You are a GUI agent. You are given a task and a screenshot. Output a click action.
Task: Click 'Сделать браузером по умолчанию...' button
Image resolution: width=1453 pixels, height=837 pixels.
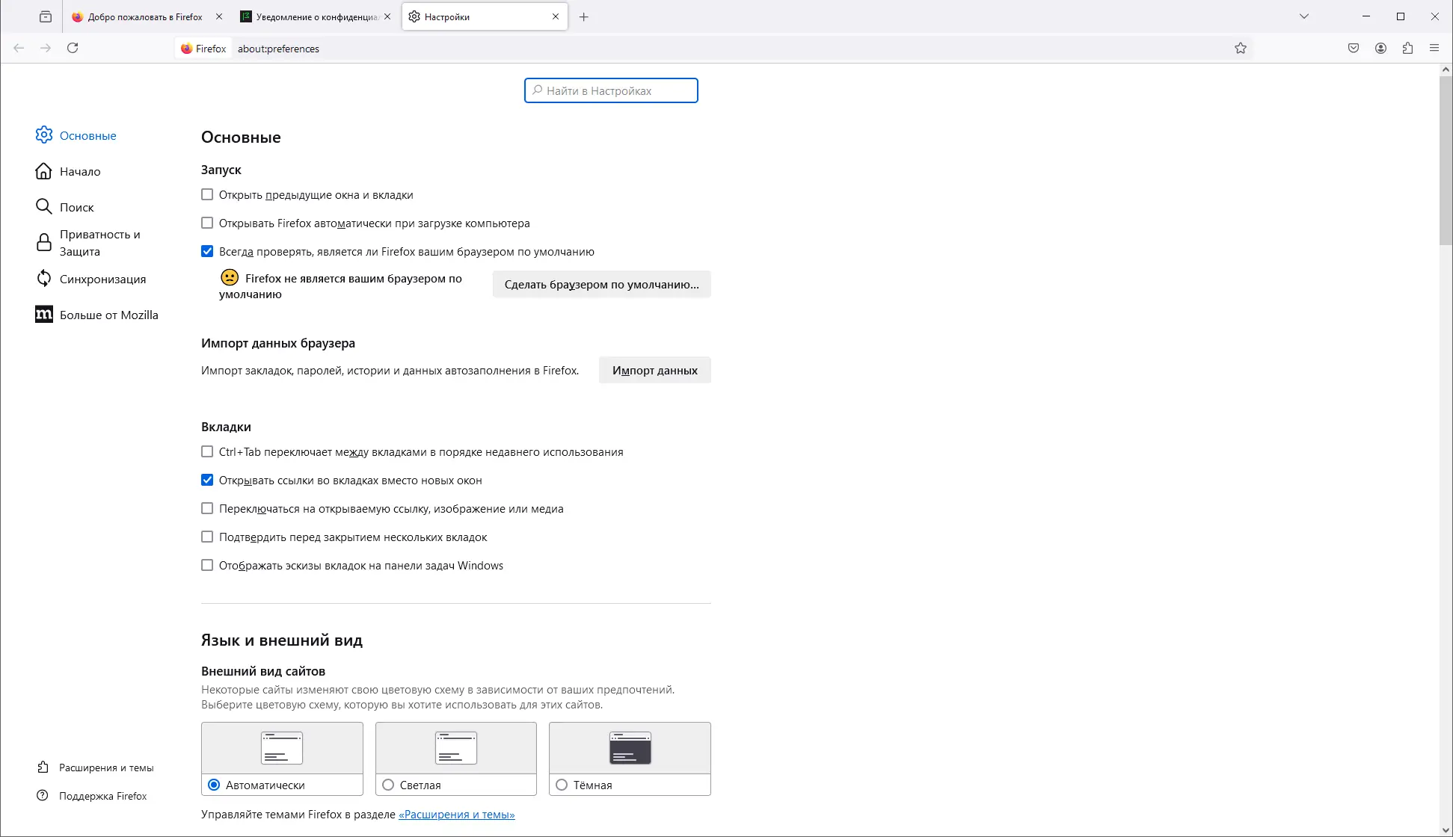601,285
